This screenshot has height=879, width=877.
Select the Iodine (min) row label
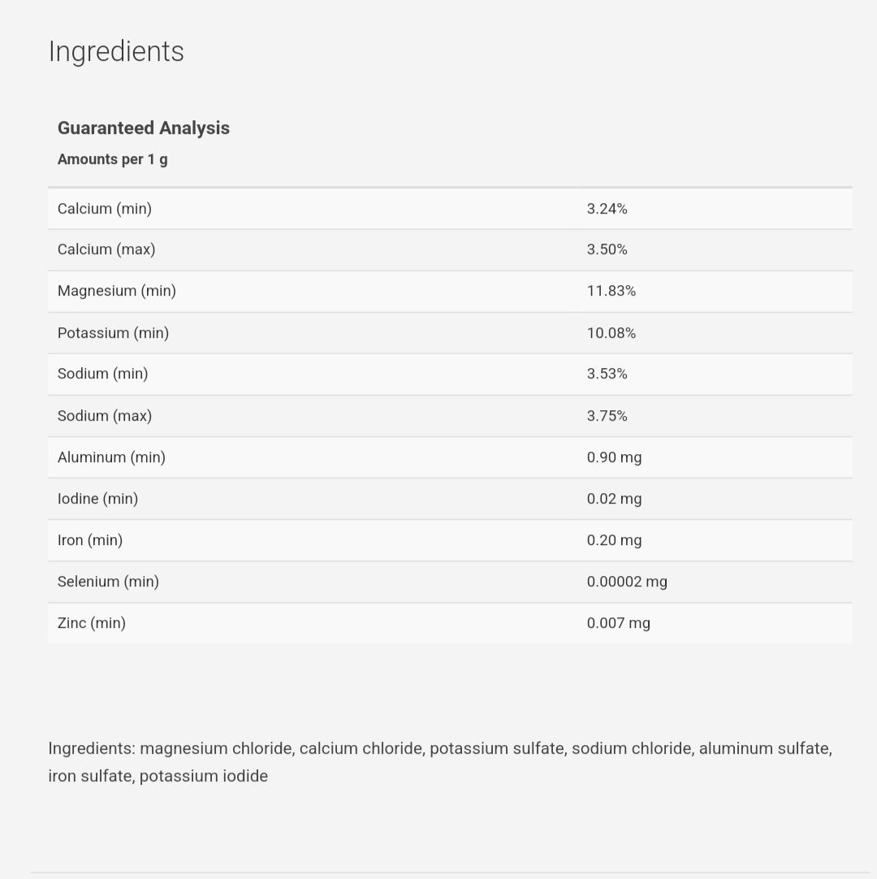click(x=97, y=499)
